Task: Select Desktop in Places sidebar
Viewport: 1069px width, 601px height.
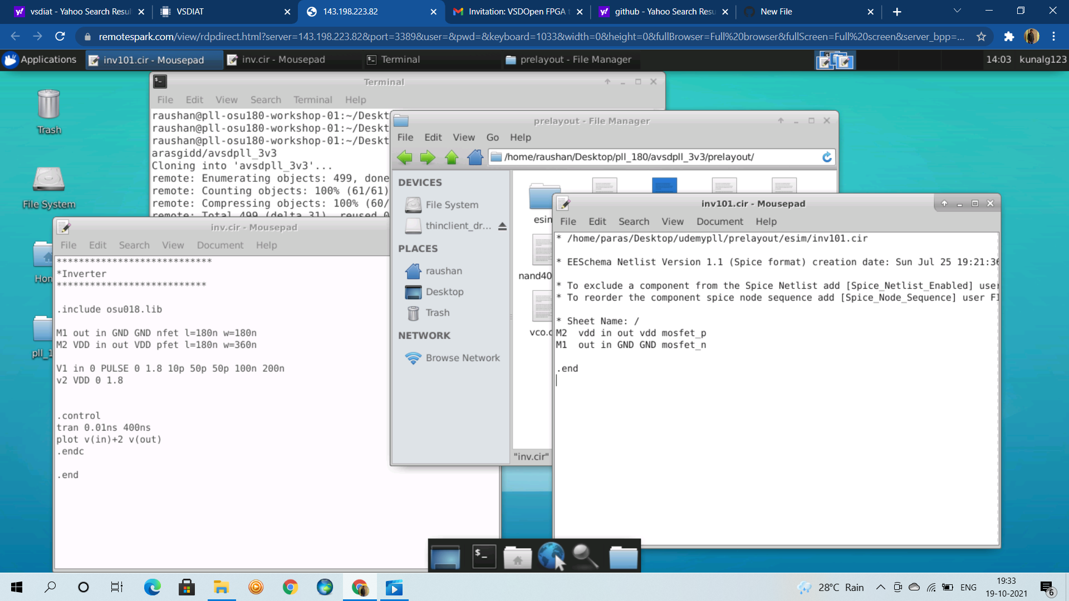Action: click(444, 292)
